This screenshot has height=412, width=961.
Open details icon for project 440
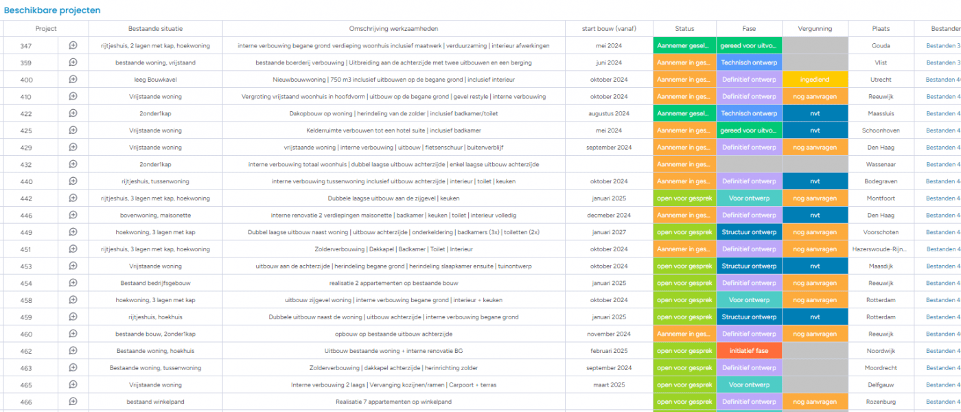(73, 181)
